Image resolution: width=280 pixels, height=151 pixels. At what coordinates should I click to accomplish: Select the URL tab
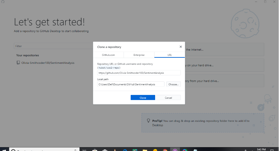(170, 55)
